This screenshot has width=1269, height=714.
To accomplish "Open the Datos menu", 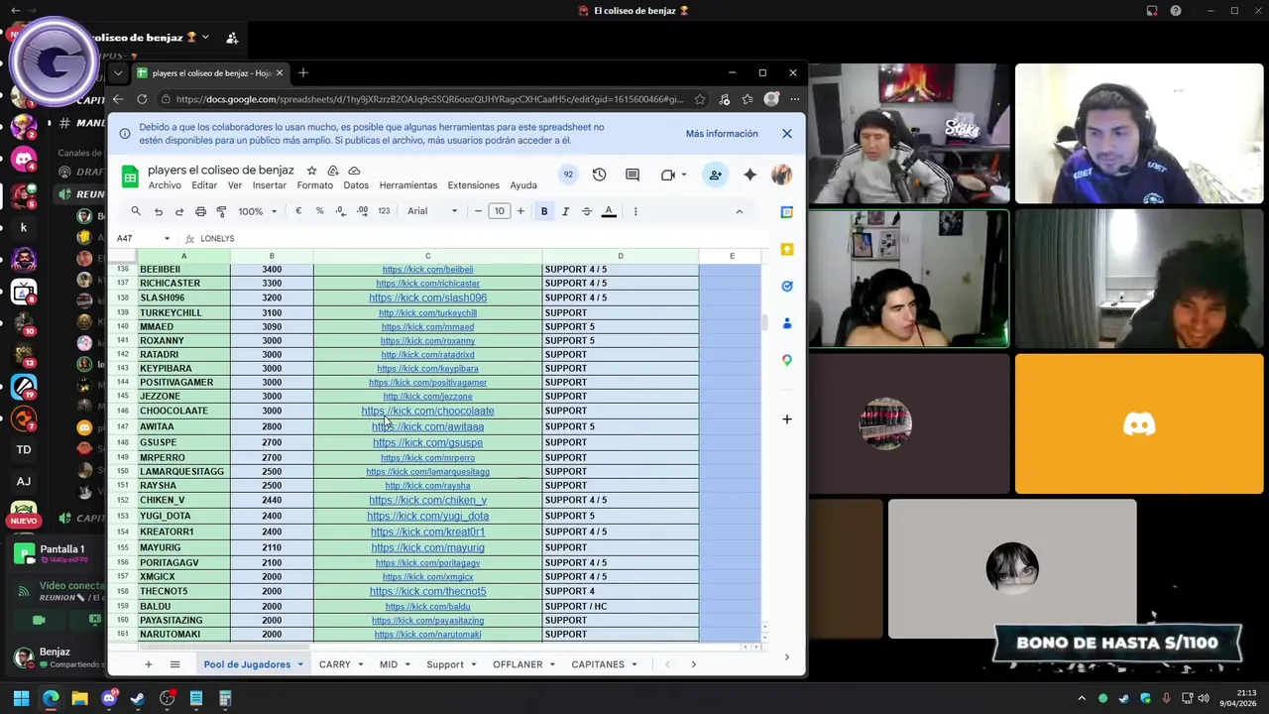I will click(x=356, y=185).
